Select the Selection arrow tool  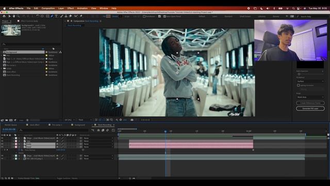9,16
